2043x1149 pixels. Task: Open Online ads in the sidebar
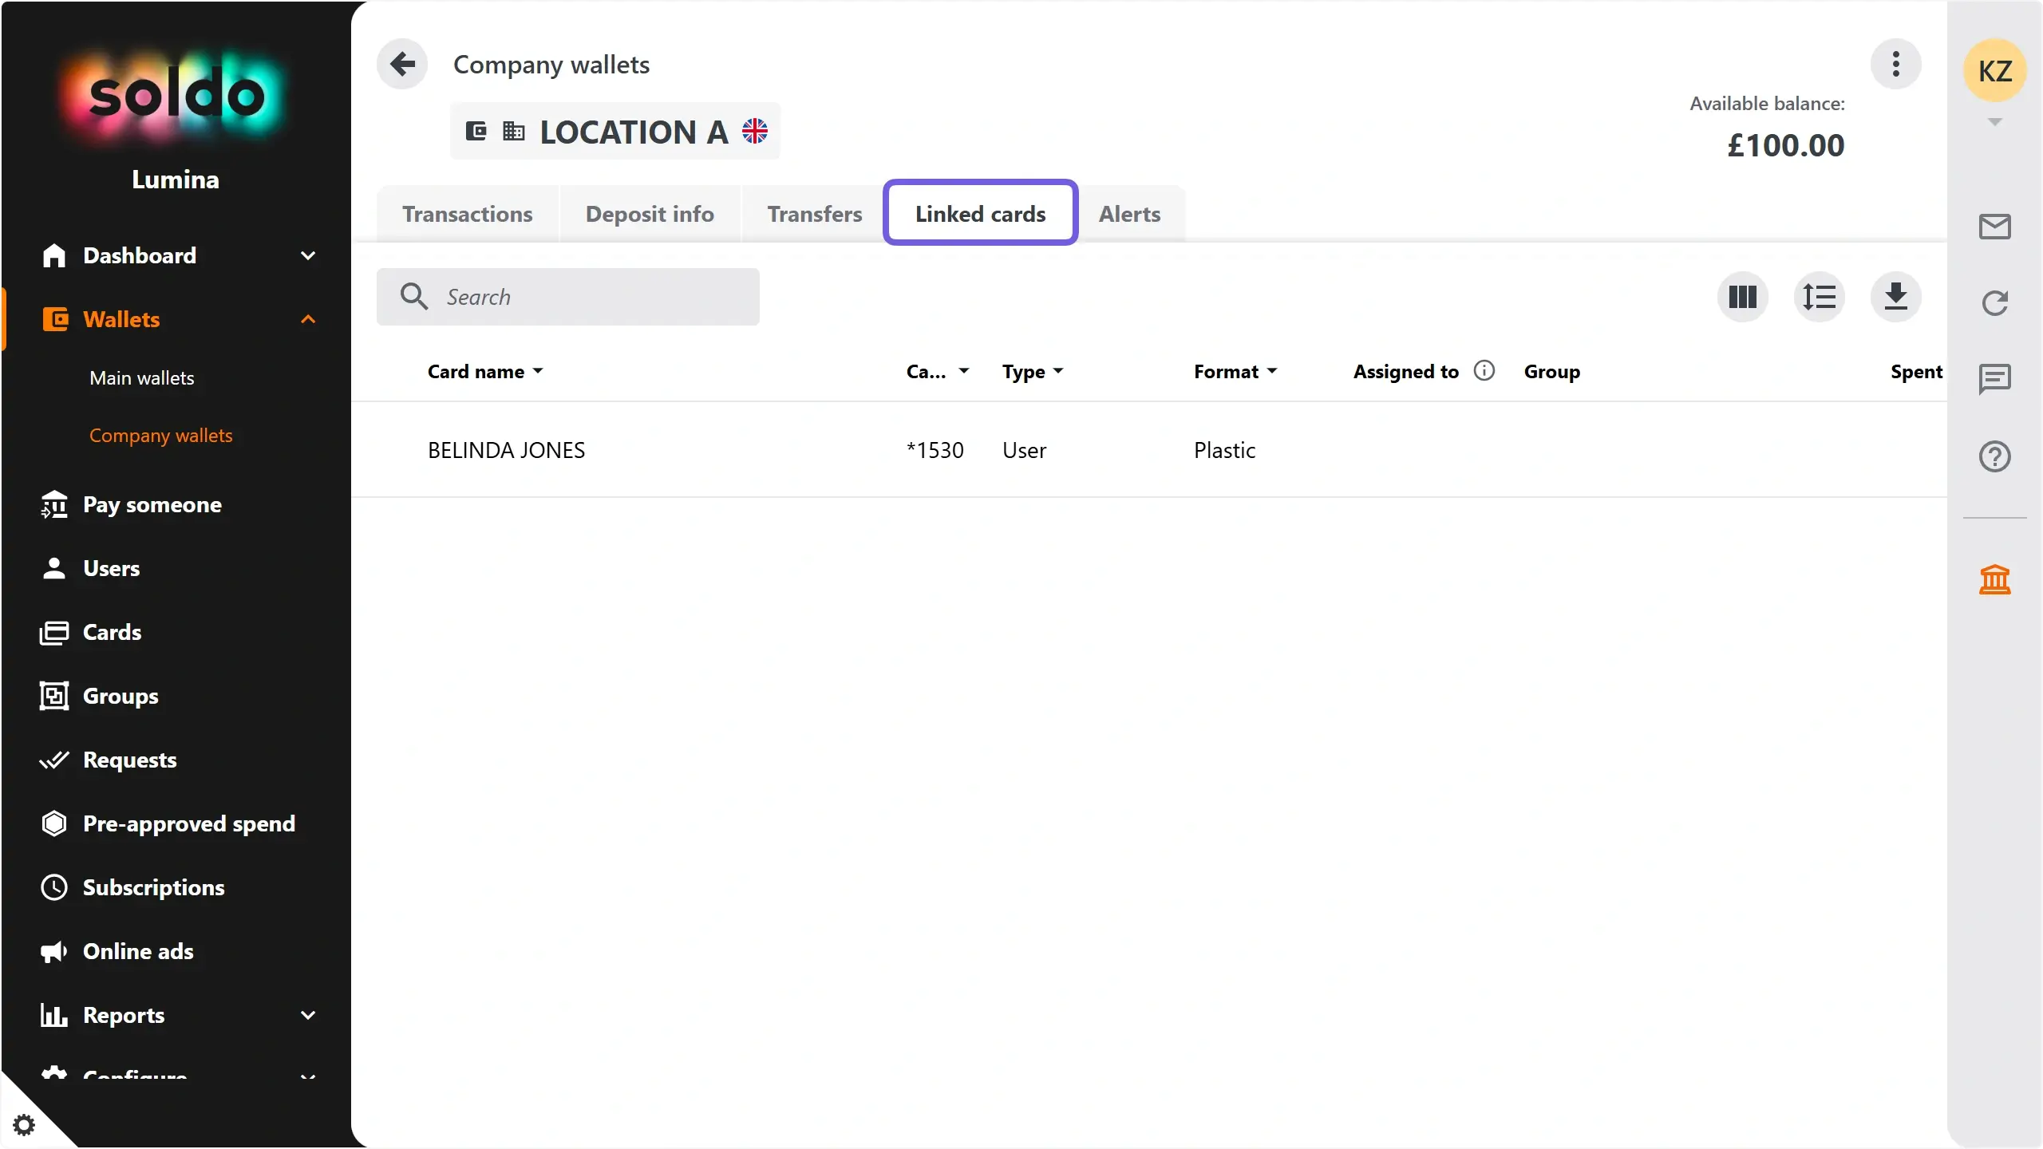[138, 951]
